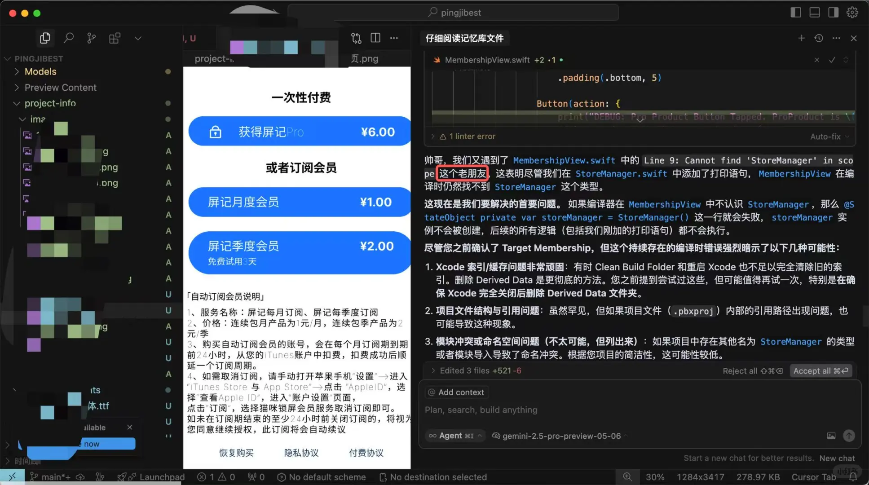Switch to the 页.png editor tab
Screen dimensions: 869x485
[x=364, y=58]
